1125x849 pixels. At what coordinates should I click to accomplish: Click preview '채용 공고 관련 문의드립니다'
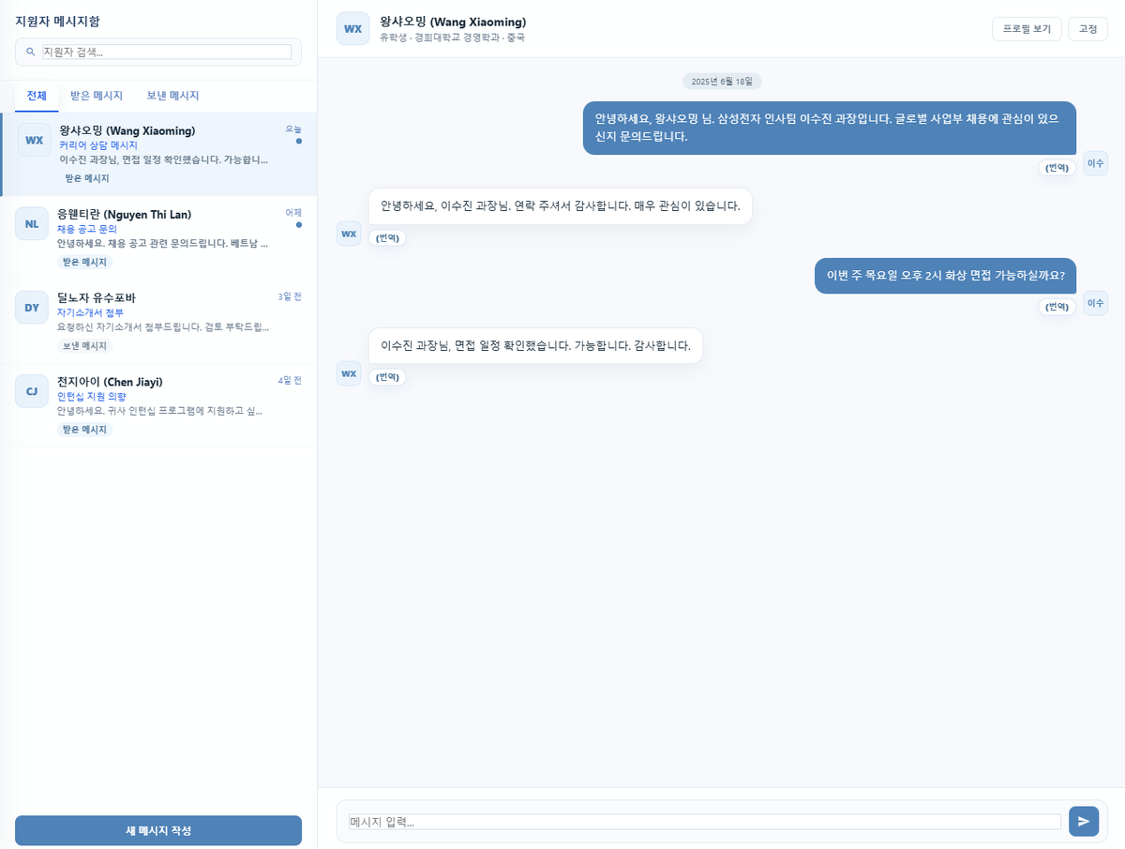[165, 243]
